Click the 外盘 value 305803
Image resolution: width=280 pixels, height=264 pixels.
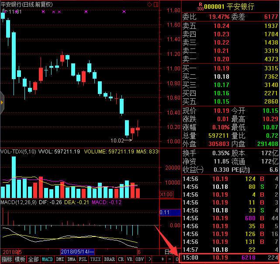(219, 144)
